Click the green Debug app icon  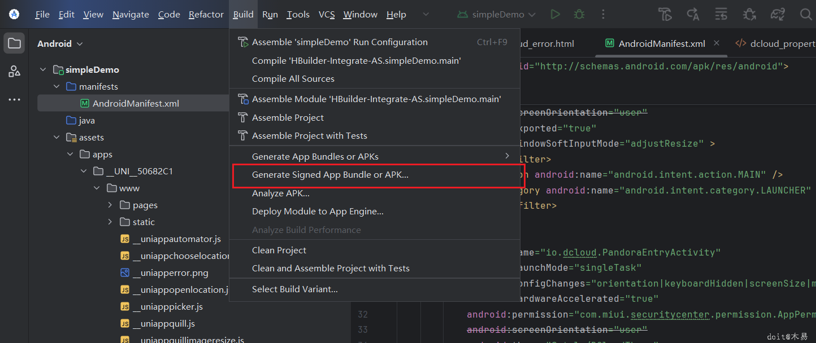pos(579,15)
